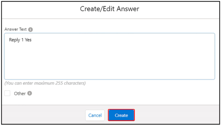The height and width of the screenshot is (125, 221).
Task: Click the info icon beside Answer Text
Action: [x=31, y=29]
